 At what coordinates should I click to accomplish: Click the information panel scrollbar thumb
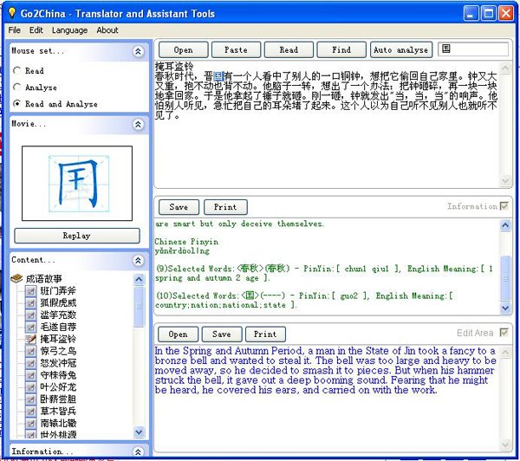505,278
